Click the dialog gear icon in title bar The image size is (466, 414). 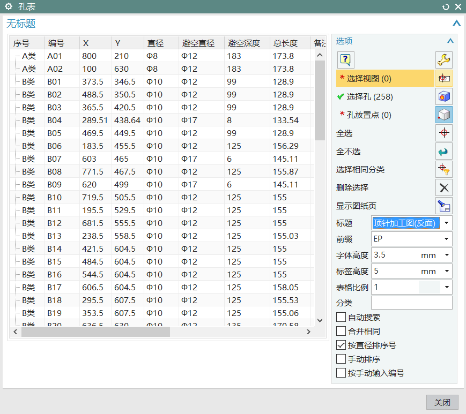[9, 6]
